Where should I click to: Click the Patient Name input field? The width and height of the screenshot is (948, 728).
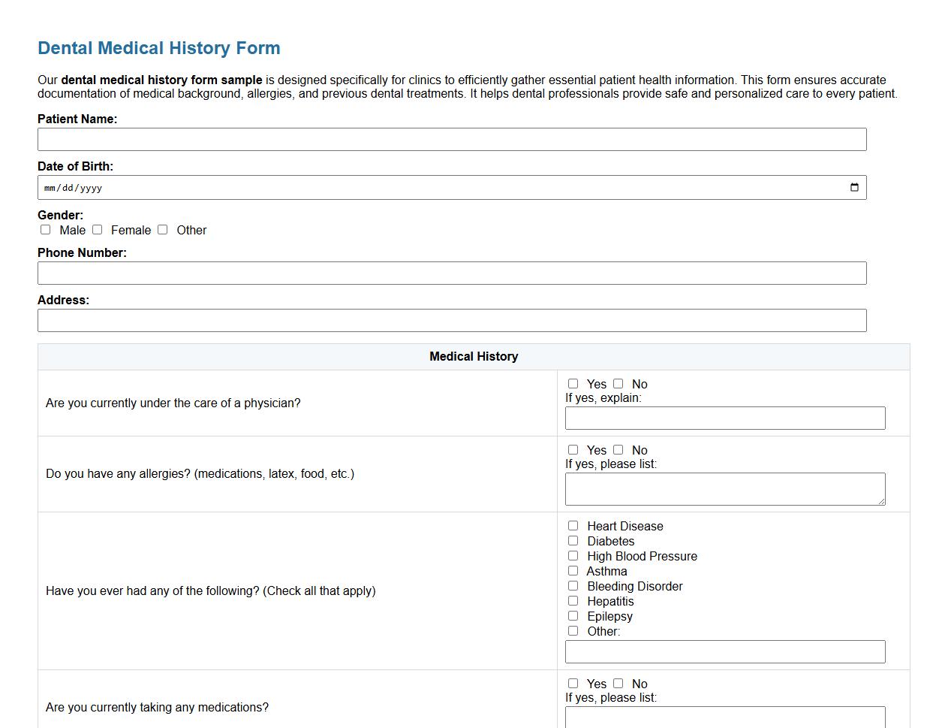point(450,139)
